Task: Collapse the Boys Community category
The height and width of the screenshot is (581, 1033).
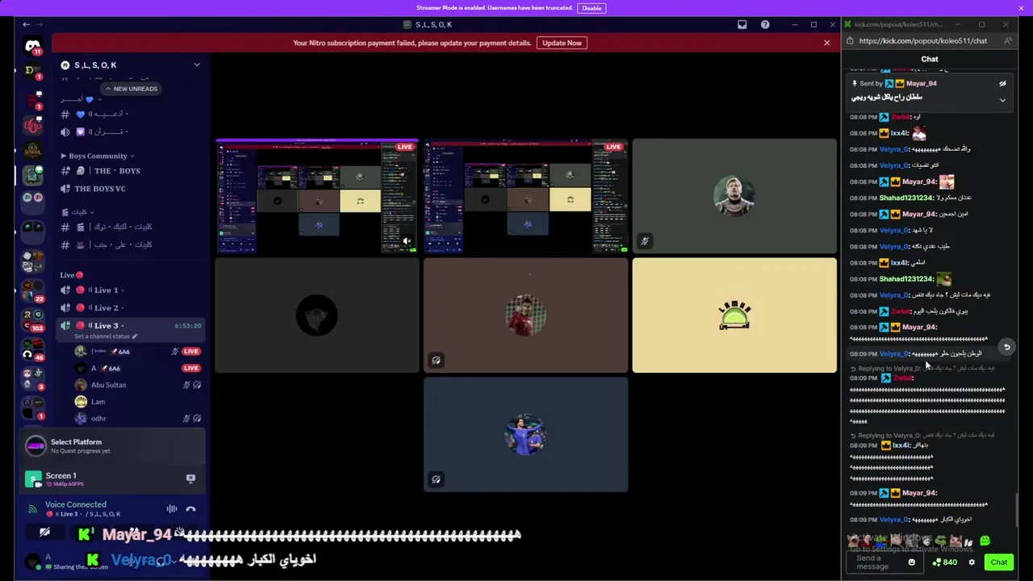Action: click(x=98, y=156)
